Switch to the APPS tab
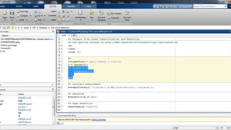Screen dimensions: 231x130 coord(36,6)
